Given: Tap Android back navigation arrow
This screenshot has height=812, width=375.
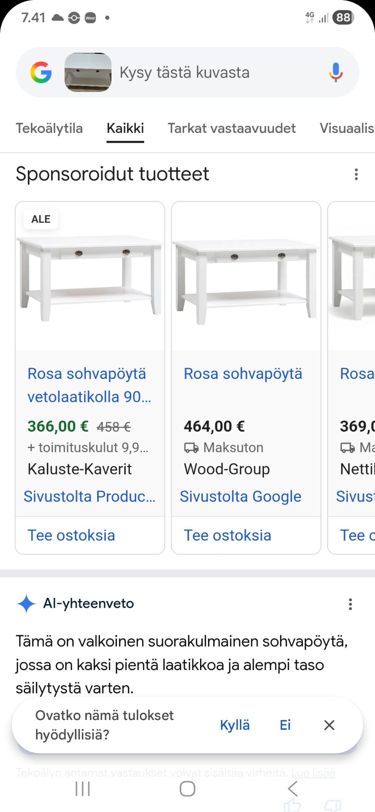Looking at the screenshot, I should (x=293, y=789).
